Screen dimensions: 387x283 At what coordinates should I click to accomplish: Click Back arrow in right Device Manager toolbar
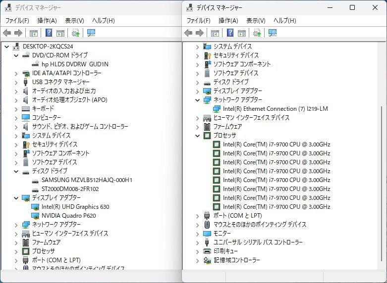[x=188, y=33]
